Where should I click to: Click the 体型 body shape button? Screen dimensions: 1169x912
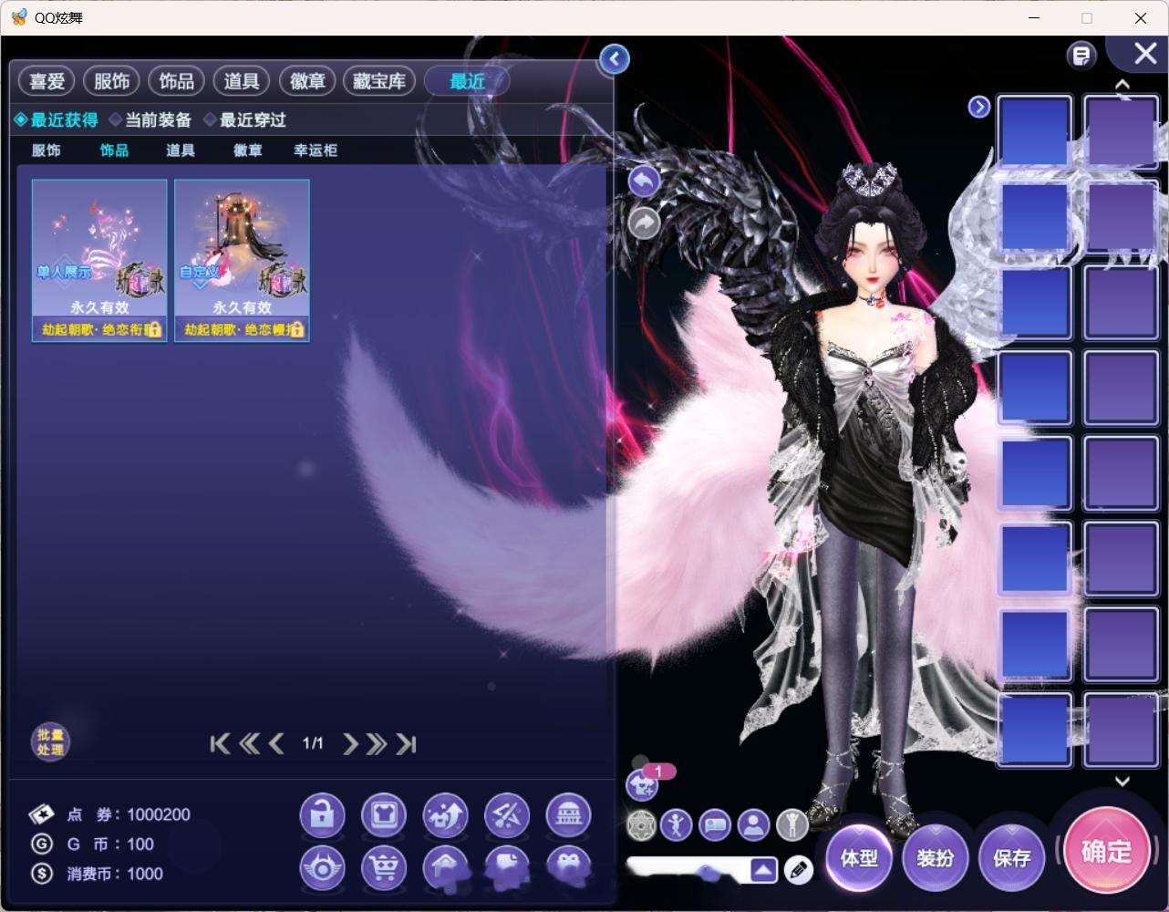pos(859,858)
